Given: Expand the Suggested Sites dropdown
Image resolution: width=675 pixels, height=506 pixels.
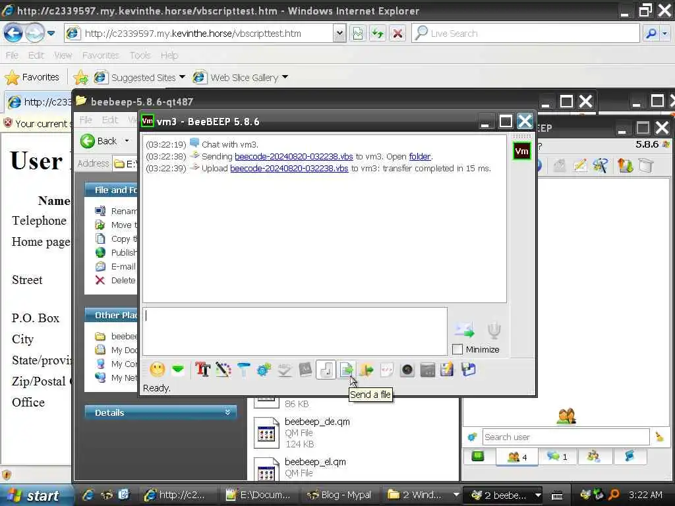Looking at the screenshot, I should [x=182, y=77].
